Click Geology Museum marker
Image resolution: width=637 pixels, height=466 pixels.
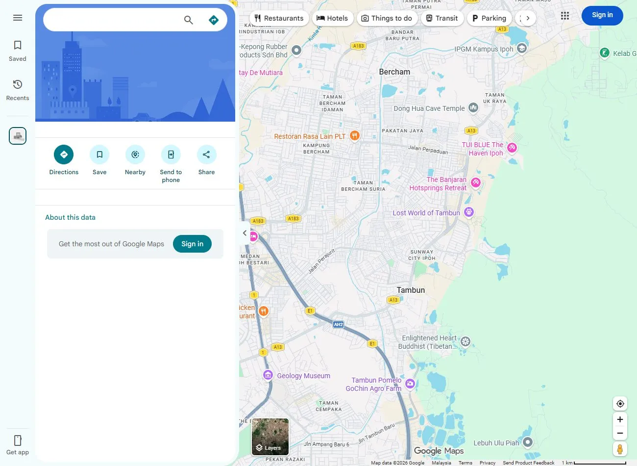268,375
